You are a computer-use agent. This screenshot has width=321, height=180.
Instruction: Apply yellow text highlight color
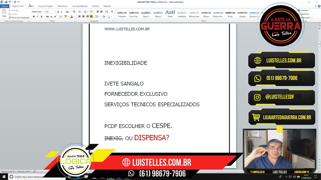click(x=65, y=16)
